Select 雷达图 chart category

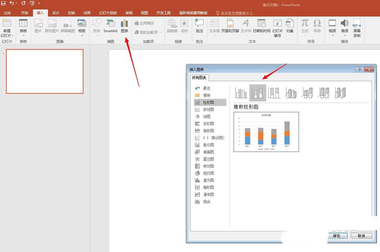coord(207,159)
